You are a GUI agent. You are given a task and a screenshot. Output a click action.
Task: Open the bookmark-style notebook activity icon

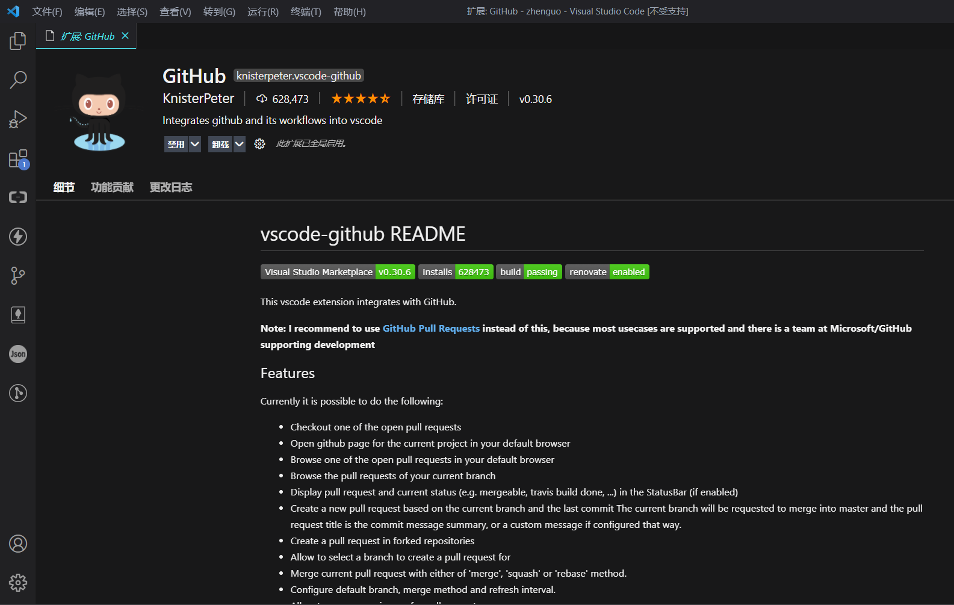[x=18, y=315]
